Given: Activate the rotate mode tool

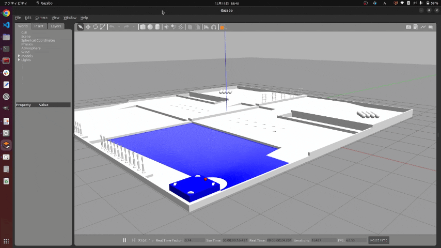Looking at the screenshot, I should click(x=95, y=27).
